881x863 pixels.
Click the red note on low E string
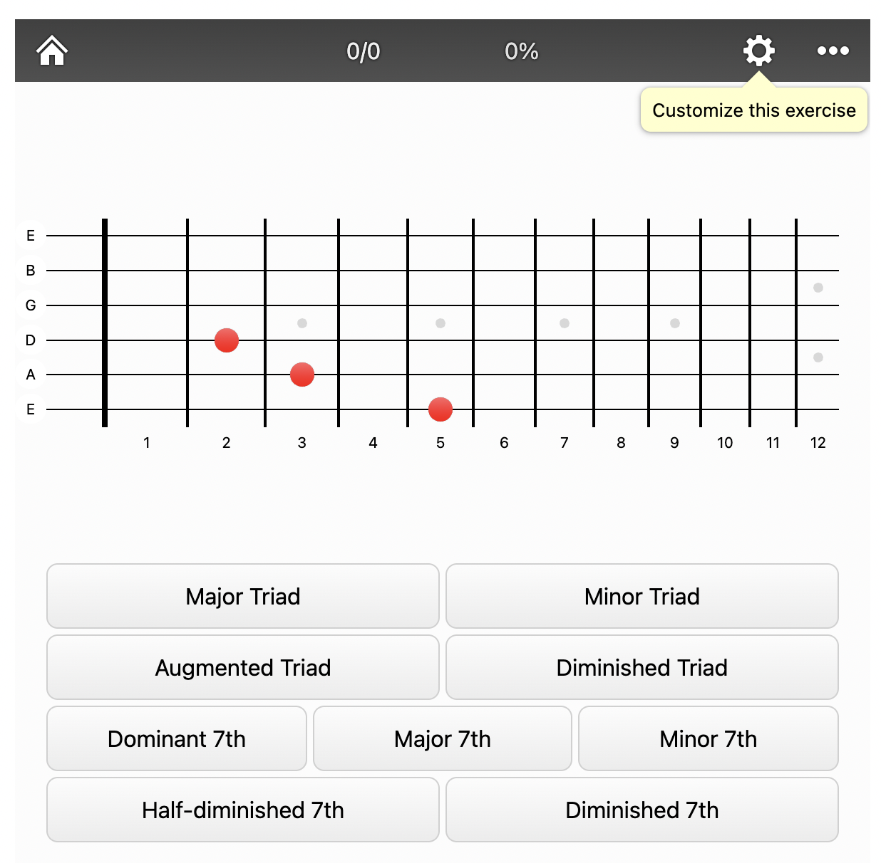pos(441,409)
